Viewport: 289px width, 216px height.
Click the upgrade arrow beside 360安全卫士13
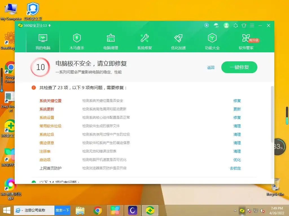[x=49, y=25]
